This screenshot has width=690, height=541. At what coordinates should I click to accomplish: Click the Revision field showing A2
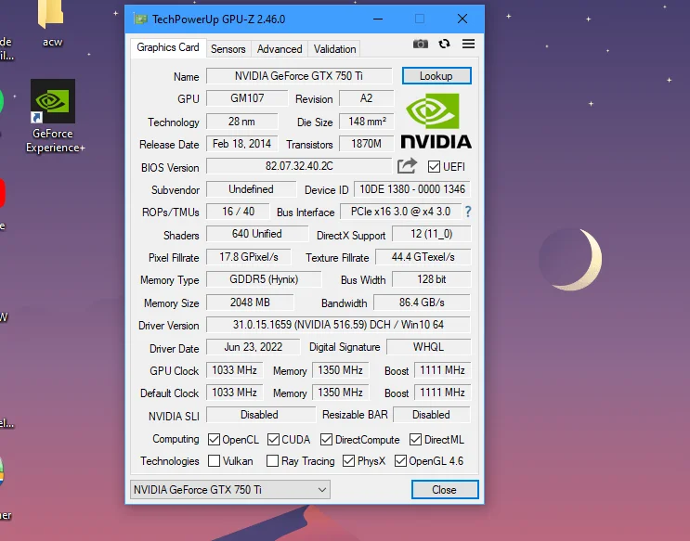(x=366, y=98)
